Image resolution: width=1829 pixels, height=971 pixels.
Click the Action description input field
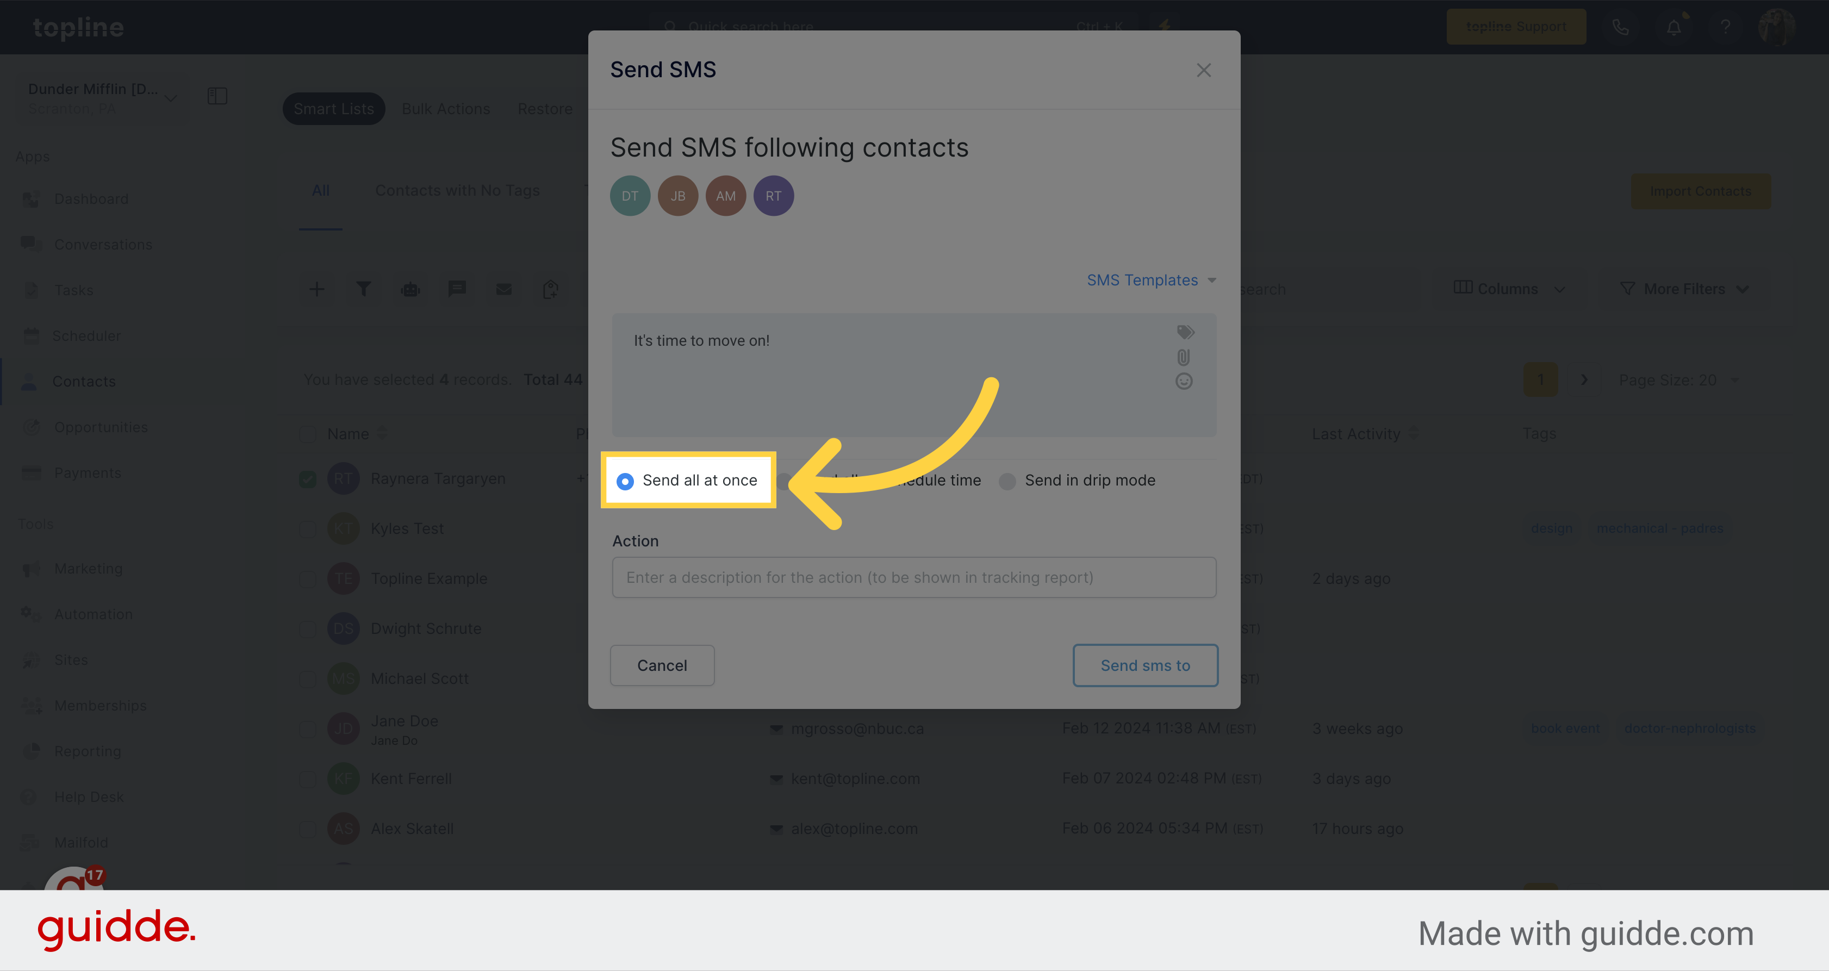pyautogui.click(x=913, y=577)
